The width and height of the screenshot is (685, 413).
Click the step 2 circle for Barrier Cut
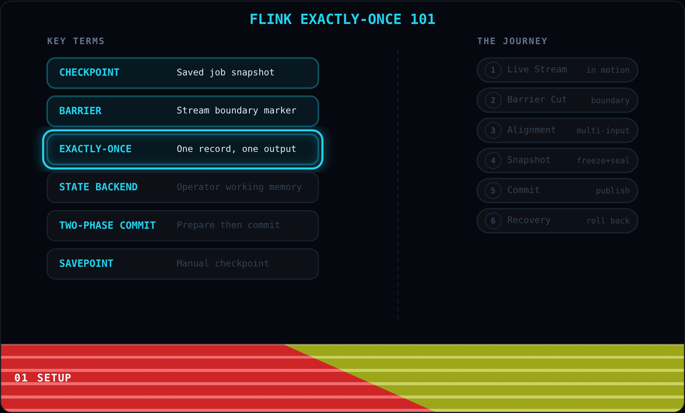tap(493, 100)
